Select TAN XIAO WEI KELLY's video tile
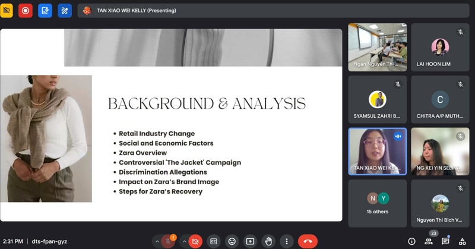 coord(377,151)
